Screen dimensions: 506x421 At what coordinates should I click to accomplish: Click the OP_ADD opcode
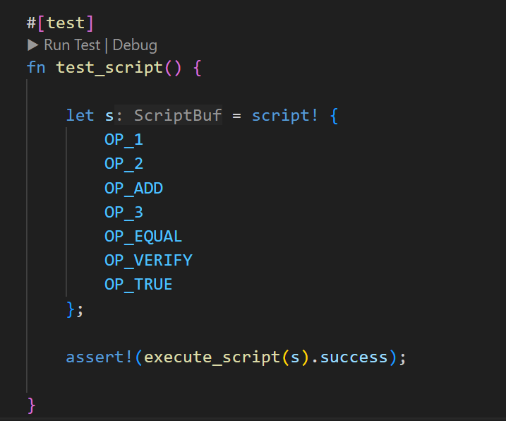coord(133,188)
